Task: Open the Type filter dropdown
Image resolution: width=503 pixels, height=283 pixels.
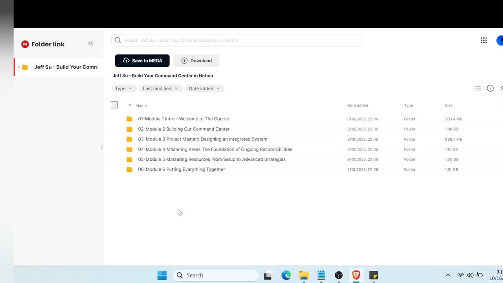Action: 124,88
